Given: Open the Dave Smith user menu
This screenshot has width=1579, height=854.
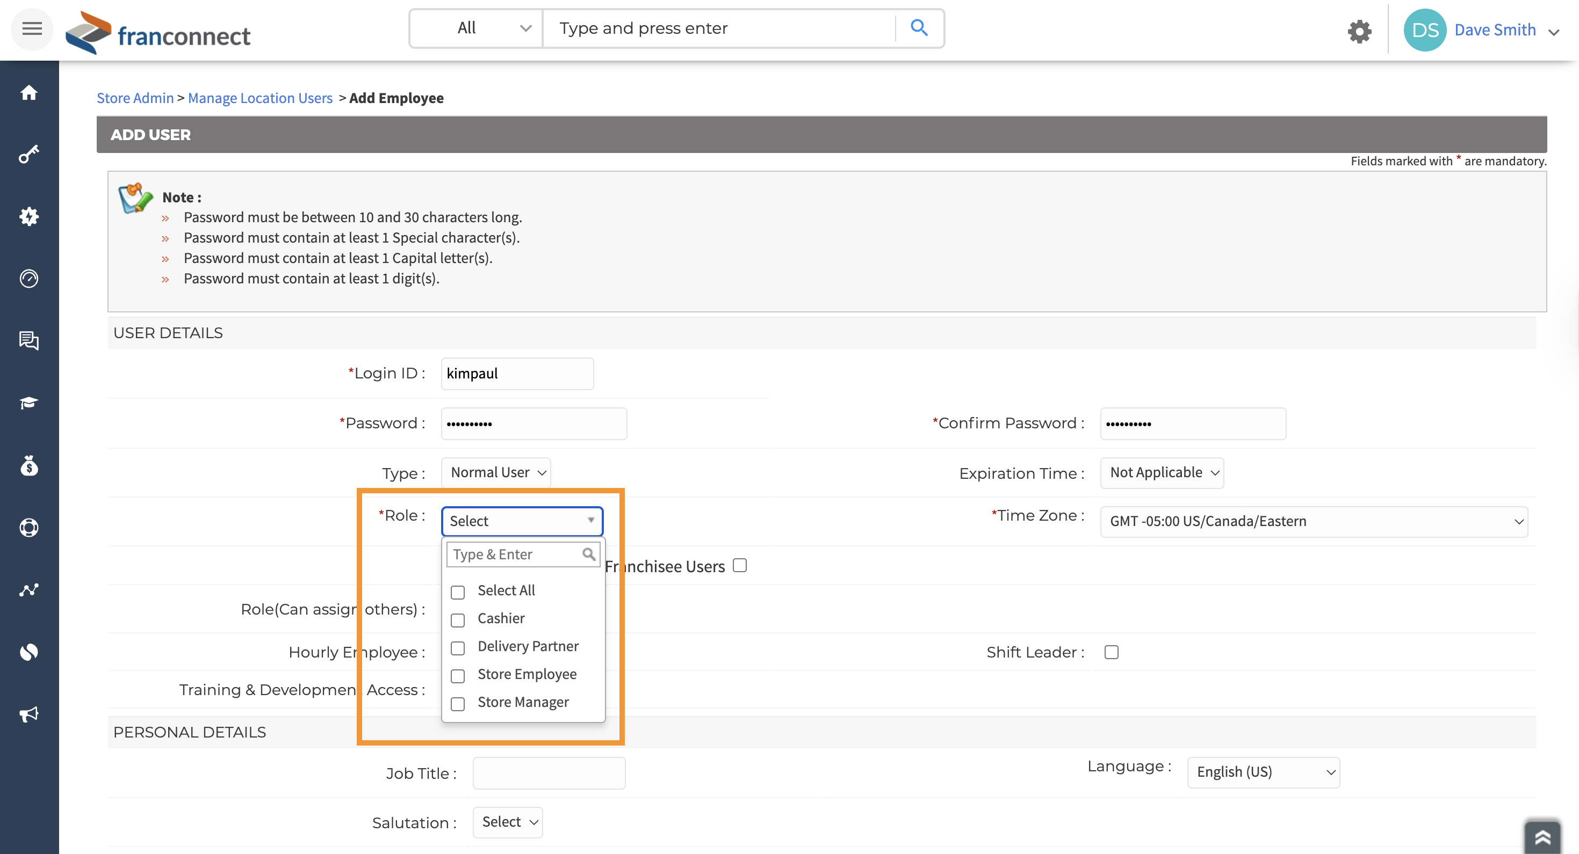Looking at the screenshot, I should 1495,30.
